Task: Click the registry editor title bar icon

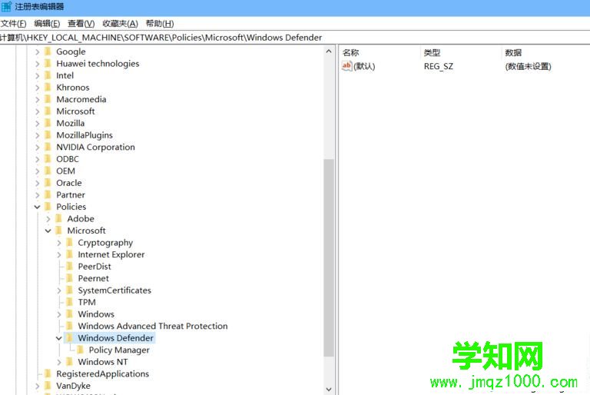Action: (x=6, y=6)
